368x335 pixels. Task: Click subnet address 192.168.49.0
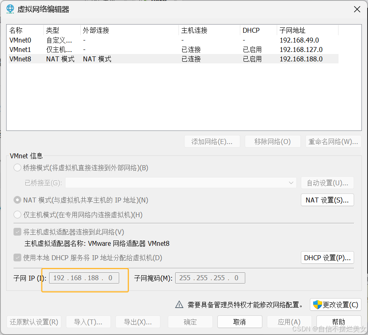[x=299, y=40]
